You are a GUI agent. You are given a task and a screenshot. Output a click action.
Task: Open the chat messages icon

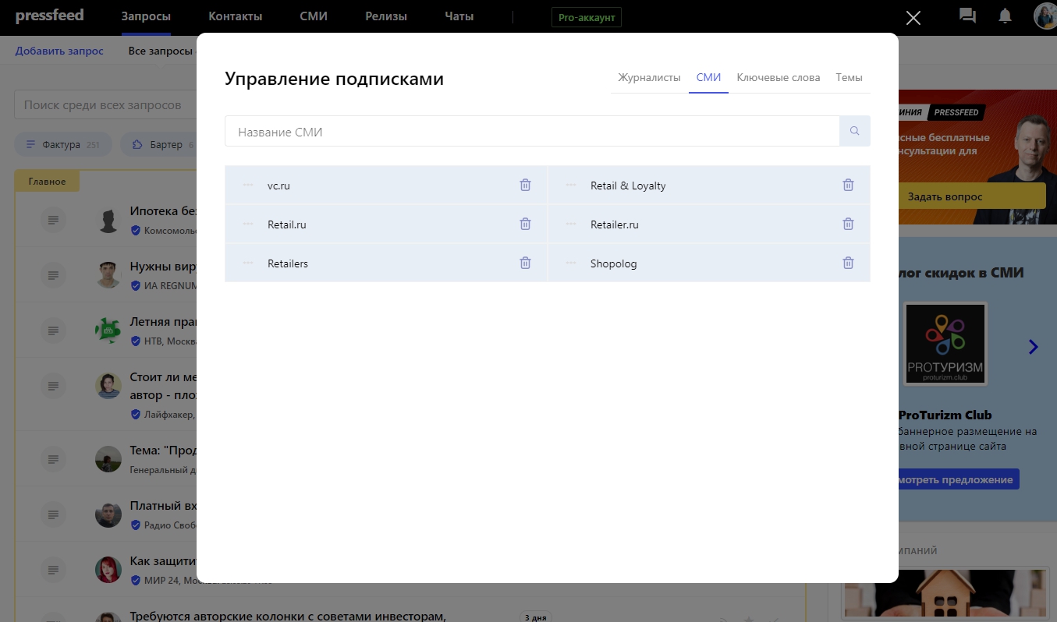[x=967, y=16]
